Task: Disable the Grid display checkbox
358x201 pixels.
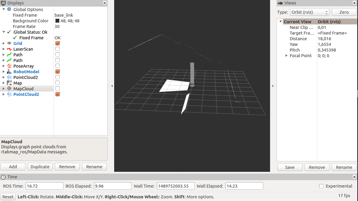Action: click(x=58, y=43)
